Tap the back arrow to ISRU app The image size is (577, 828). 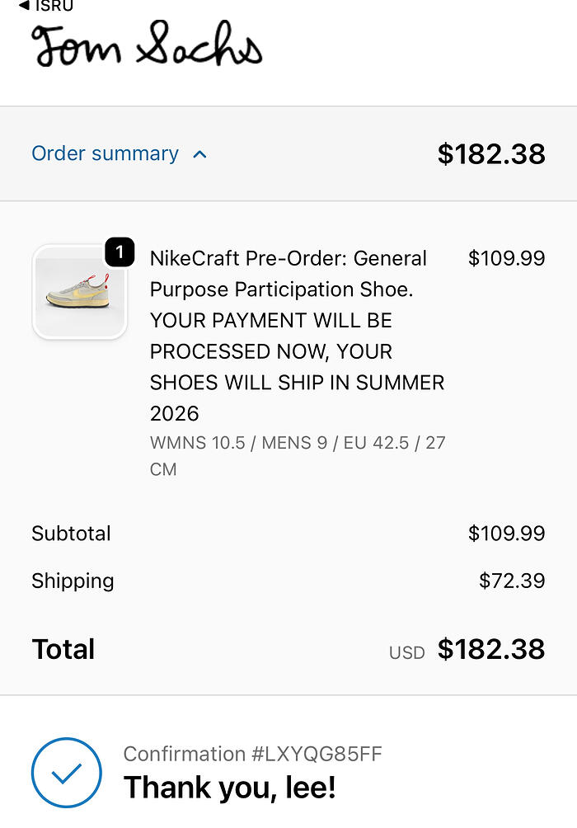(x=25, y=6)
